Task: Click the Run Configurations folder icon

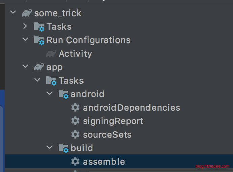Action: pos(39,40)
